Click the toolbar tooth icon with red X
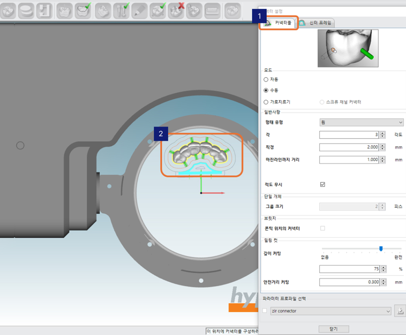Image resolution: width=406 pixels, height=335 pixels. (176, 10)
